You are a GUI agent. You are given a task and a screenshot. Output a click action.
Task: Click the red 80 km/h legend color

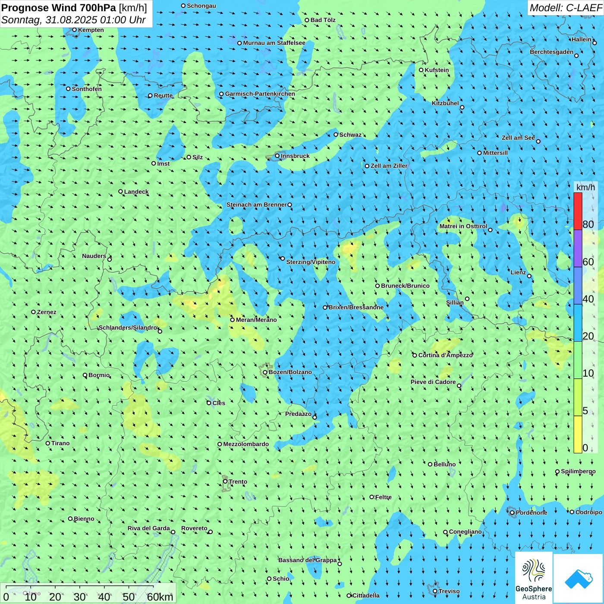[x=578, y=211]
